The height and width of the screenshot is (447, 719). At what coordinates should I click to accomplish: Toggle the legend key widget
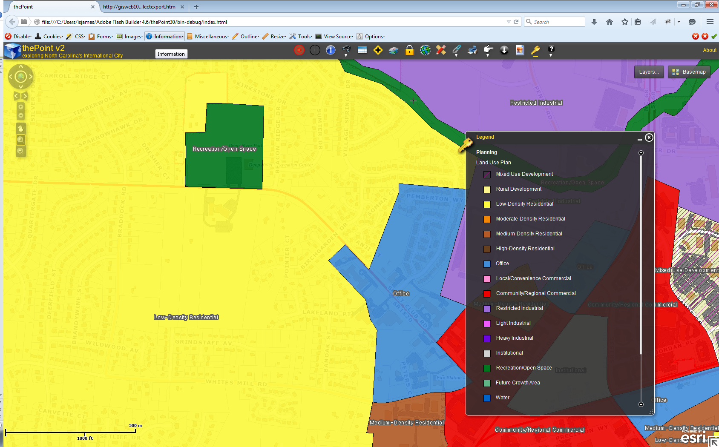[535, 50]
